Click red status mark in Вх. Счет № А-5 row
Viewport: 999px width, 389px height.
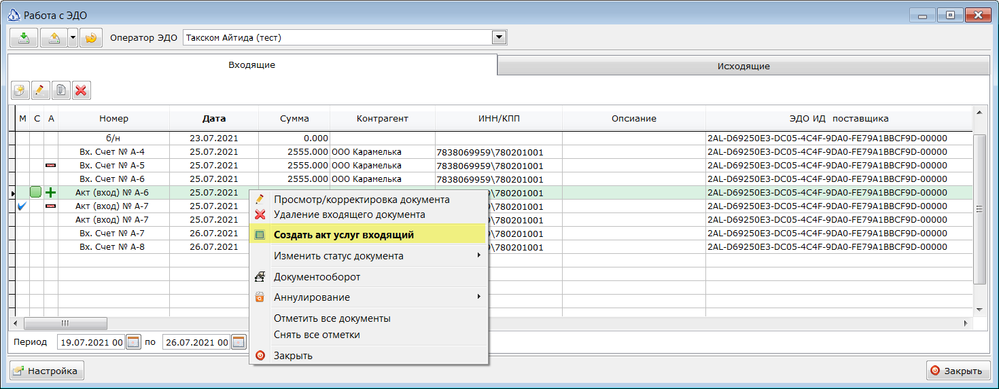50,166
